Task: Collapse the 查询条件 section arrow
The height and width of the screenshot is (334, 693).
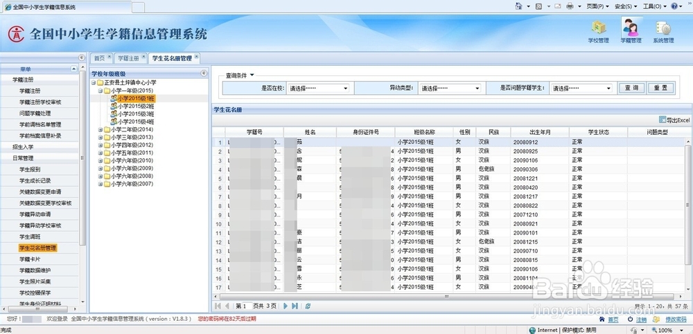Action: [x=252, y=75]
